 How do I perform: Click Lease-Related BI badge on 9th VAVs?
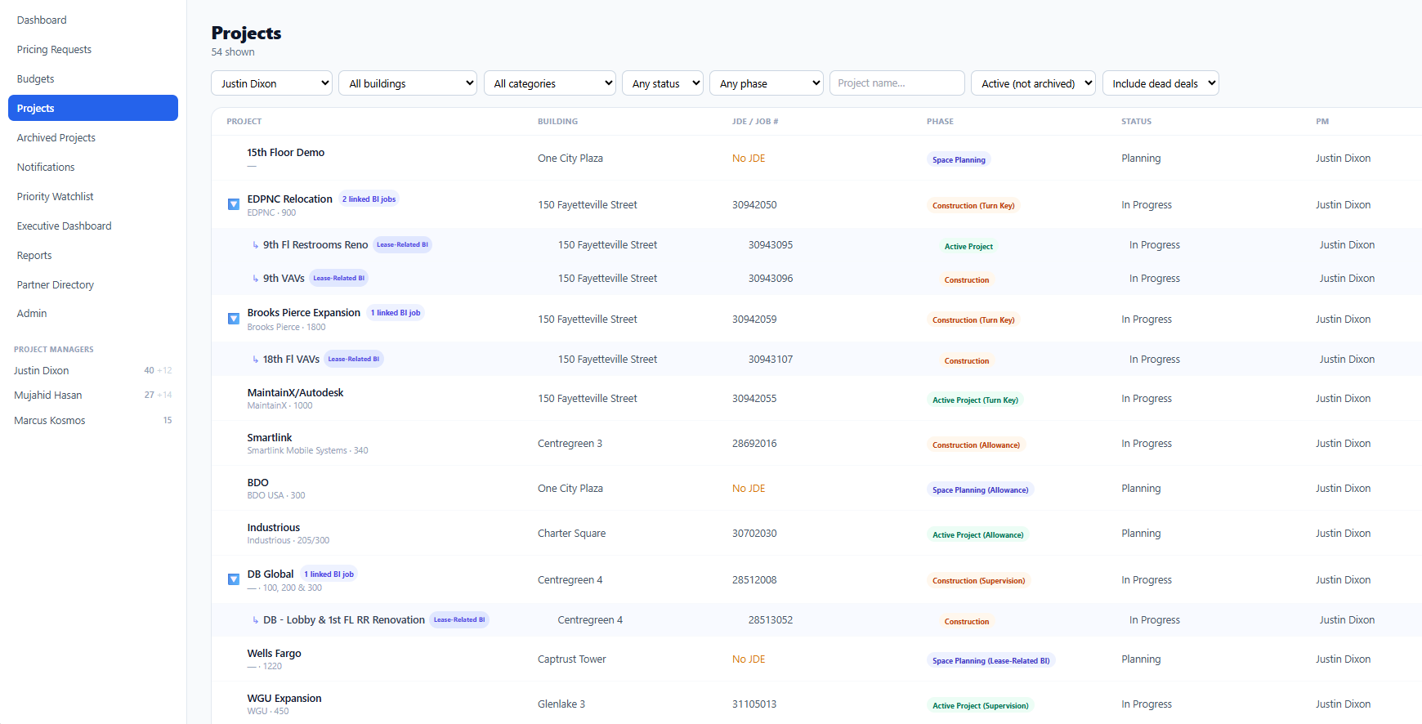point(339,278)
